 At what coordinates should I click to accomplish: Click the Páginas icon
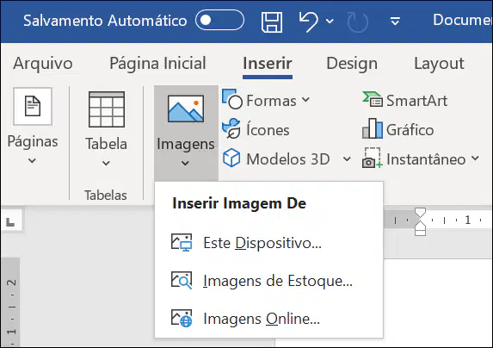[33, 106]
